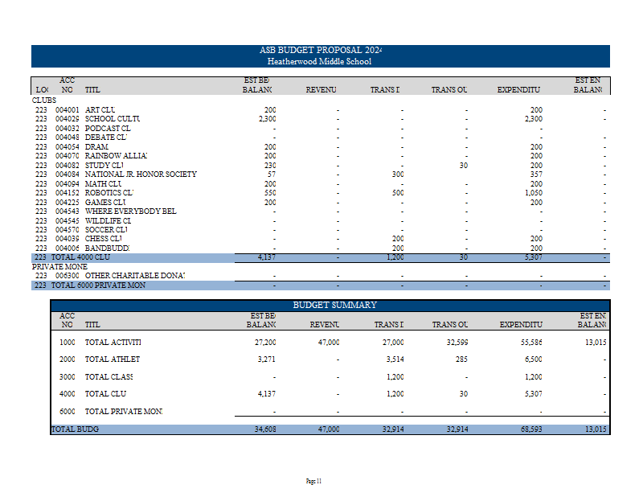Select the "STUDY CLU" title cell
643x497 pixels.
click(104, 165)
